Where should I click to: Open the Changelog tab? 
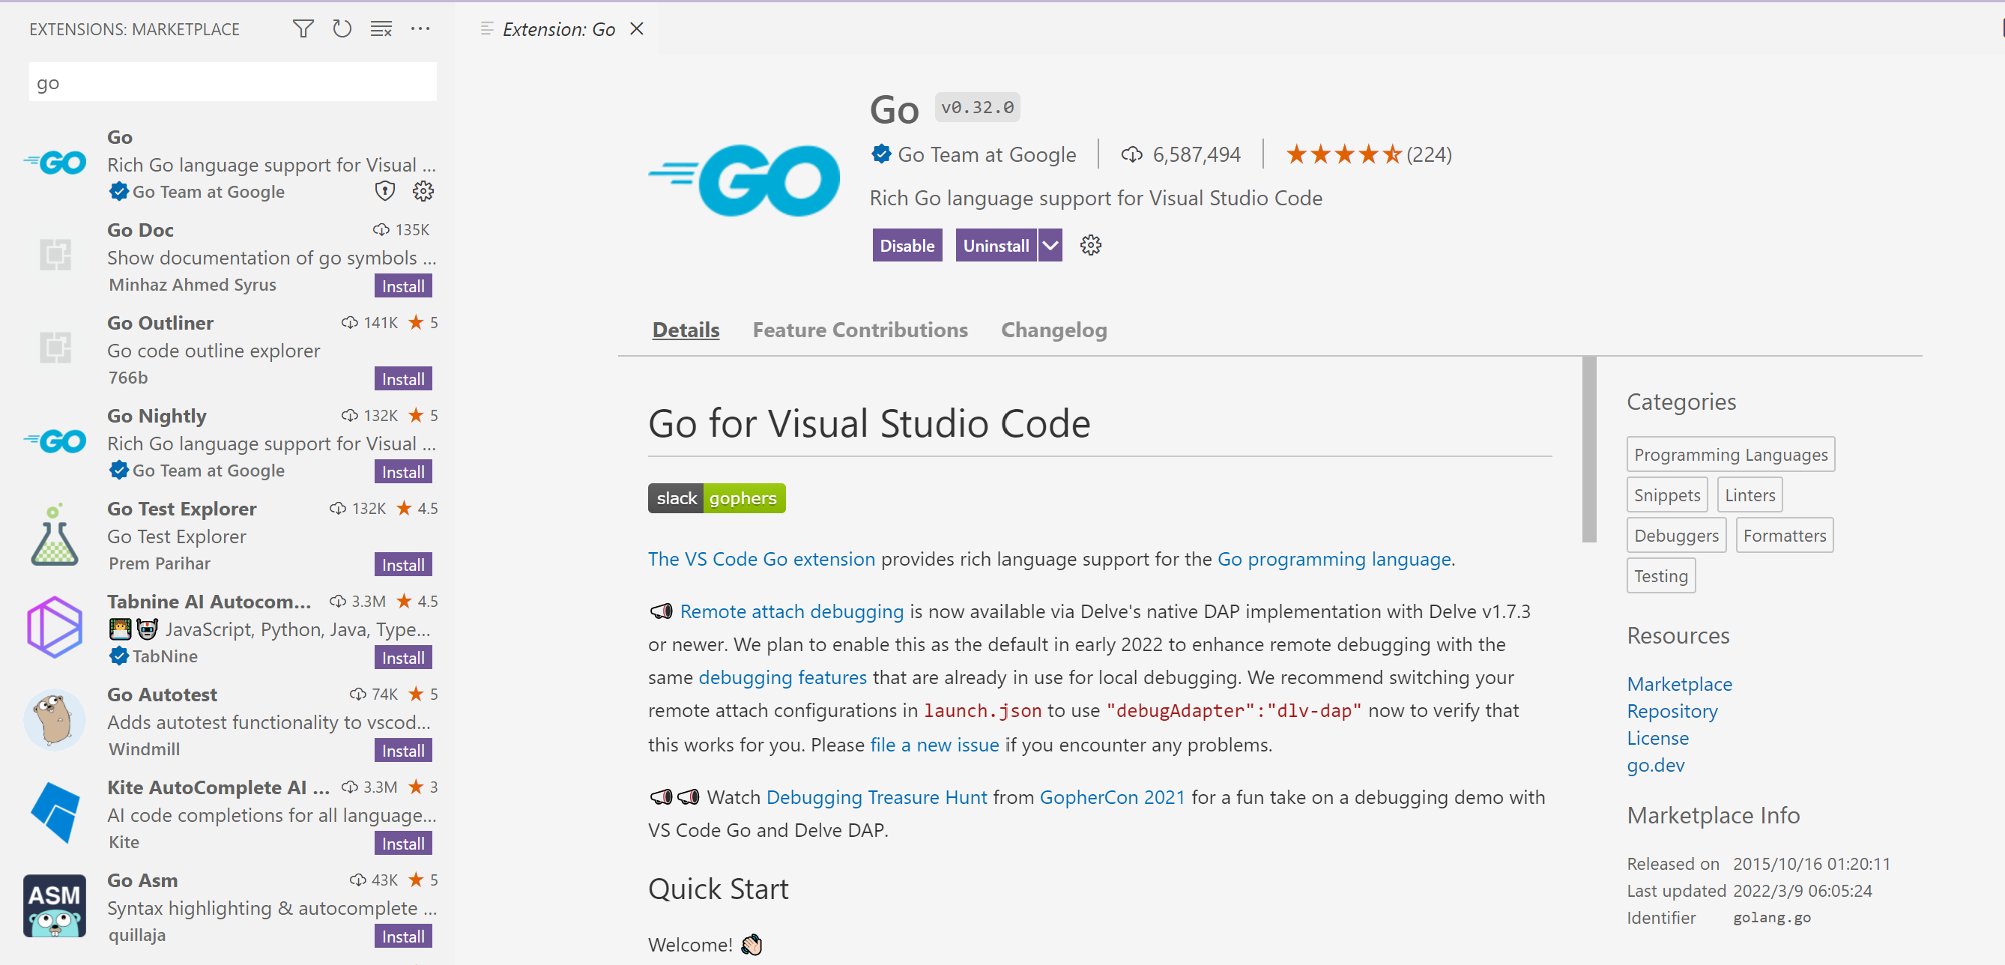[x=1053, y=330]
